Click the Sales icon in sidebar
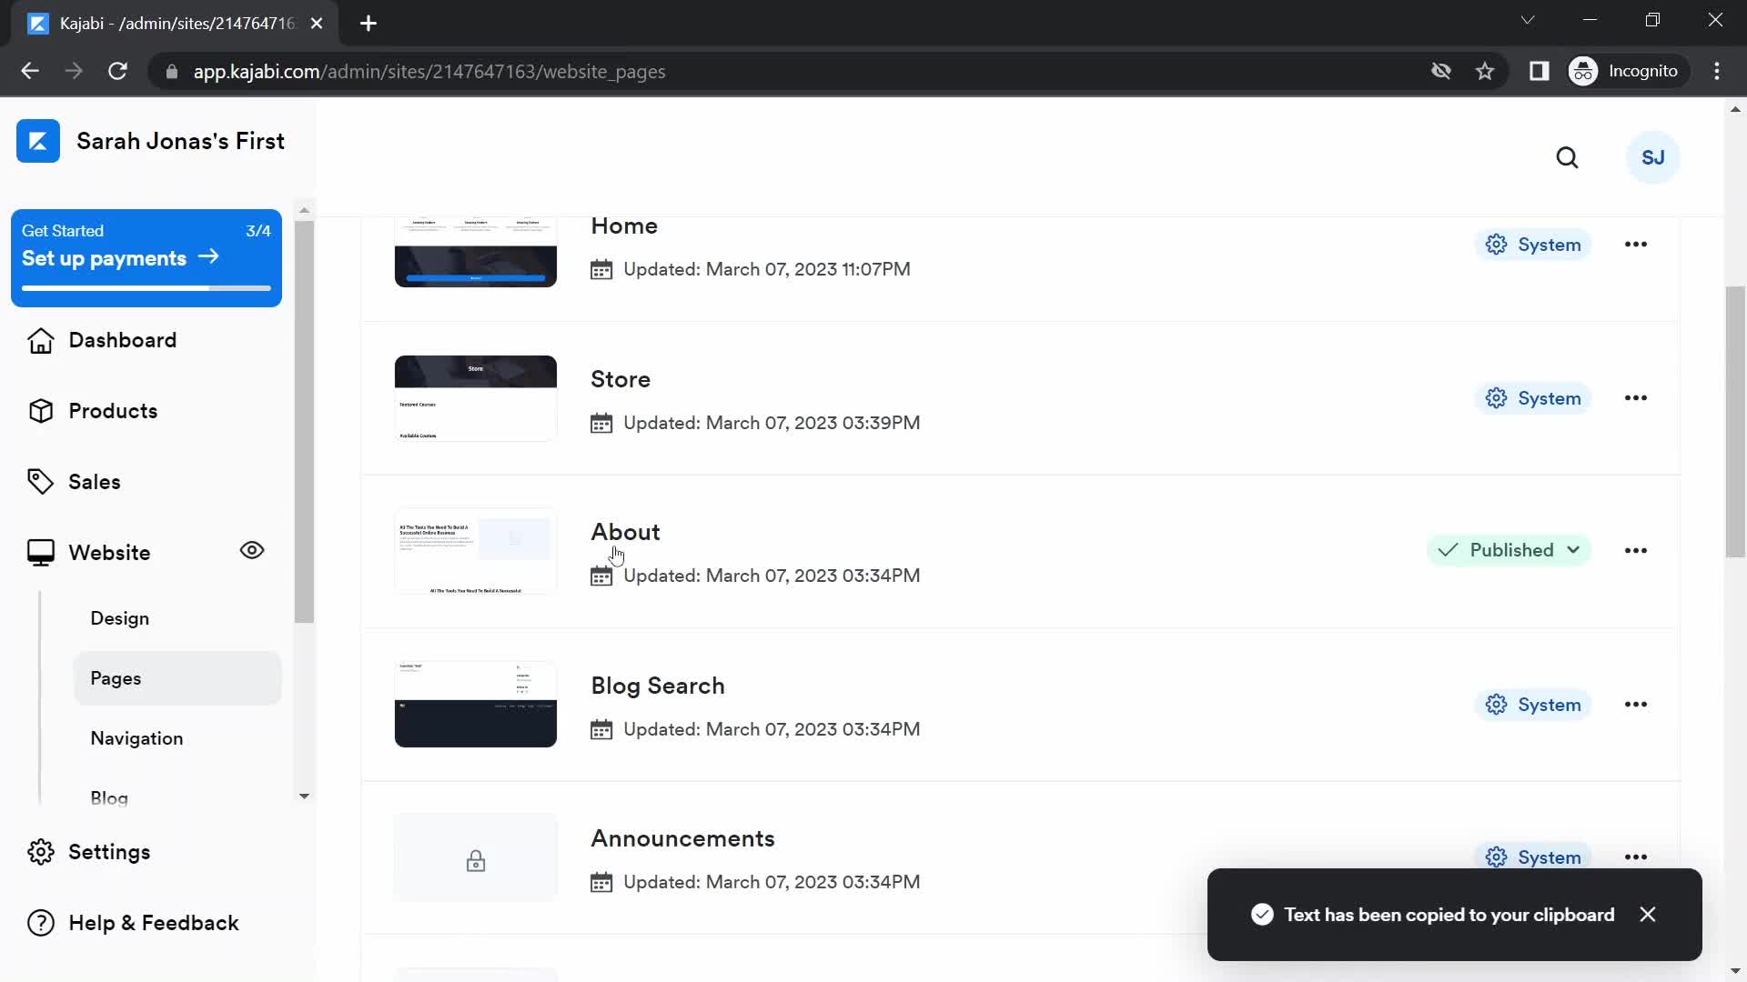The image size is (1747, 982). click(x=40, y=481)
